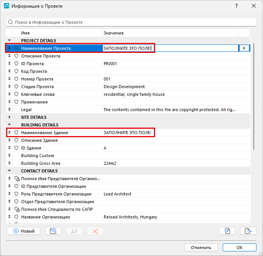
Task: Click the Reload Architects, Hungary value
Action: click(130, 217)
